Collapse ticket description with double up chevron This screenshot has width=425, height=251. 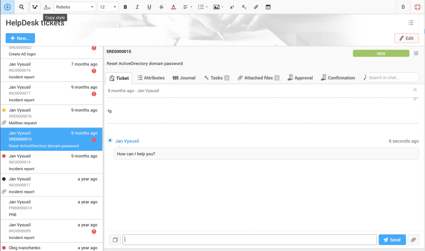tap(415, 90)
